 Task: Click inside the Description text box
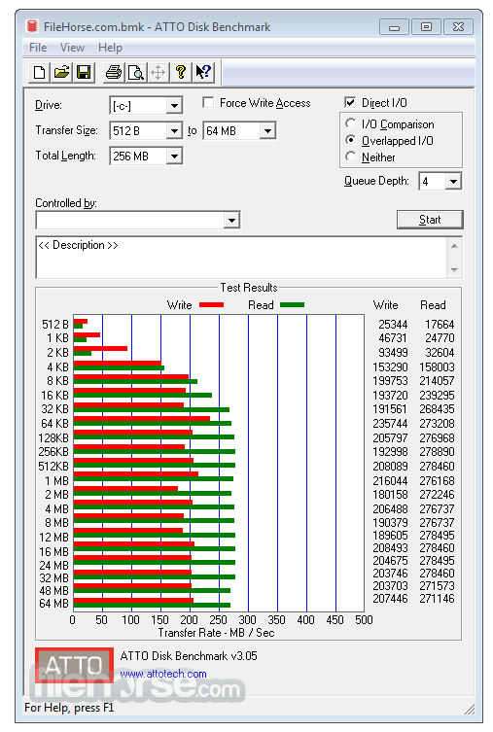pyautogui.click(x=242, y=258)
